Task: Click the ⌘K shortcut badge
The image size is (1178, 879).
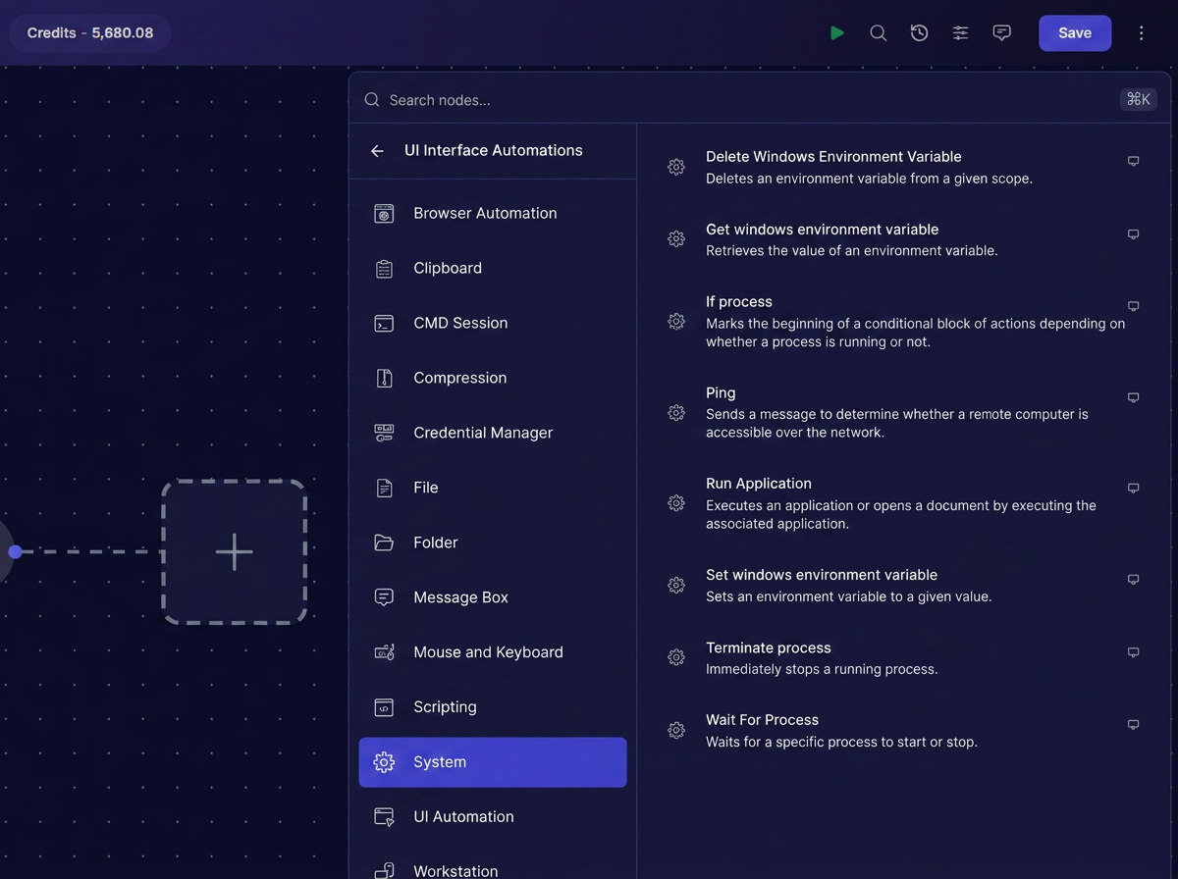Action: pyautogui.click(x=1139, y=99)
